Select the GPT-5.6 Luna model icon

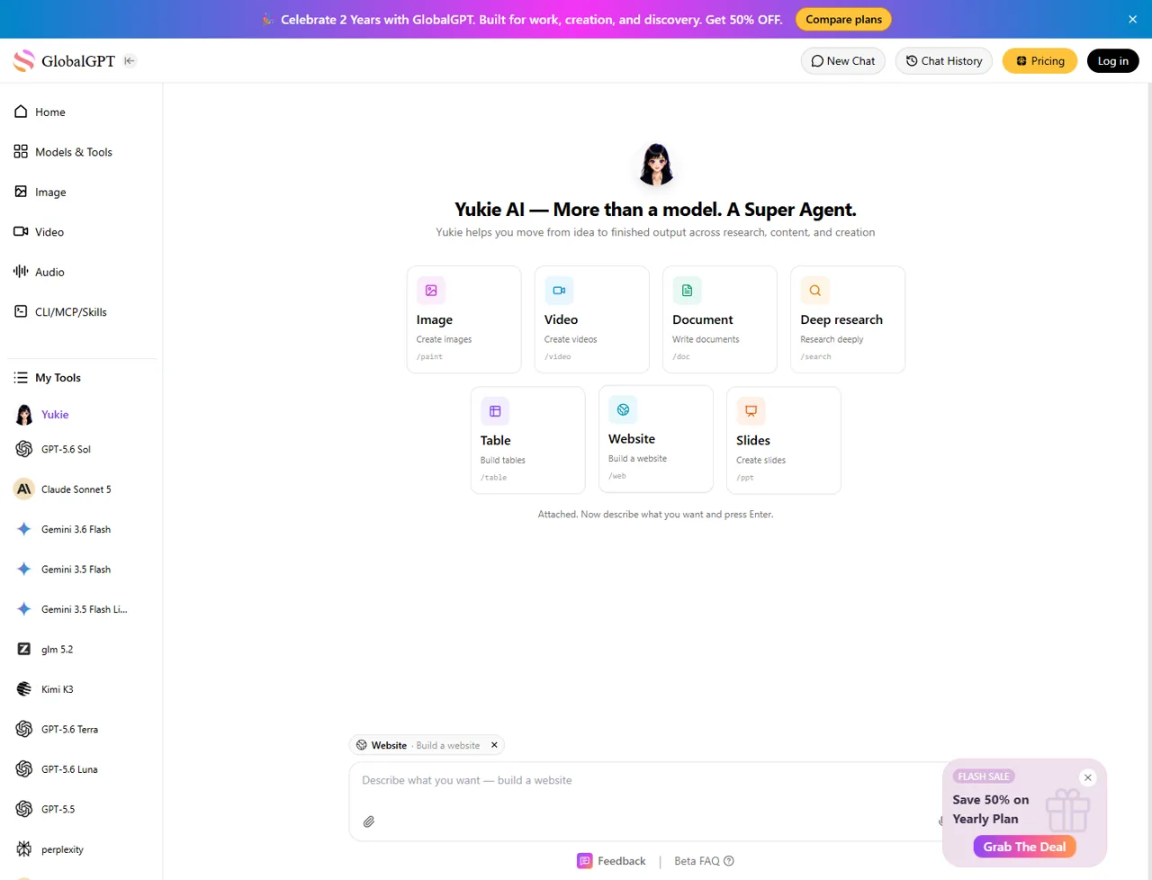[x=24, y=769]
